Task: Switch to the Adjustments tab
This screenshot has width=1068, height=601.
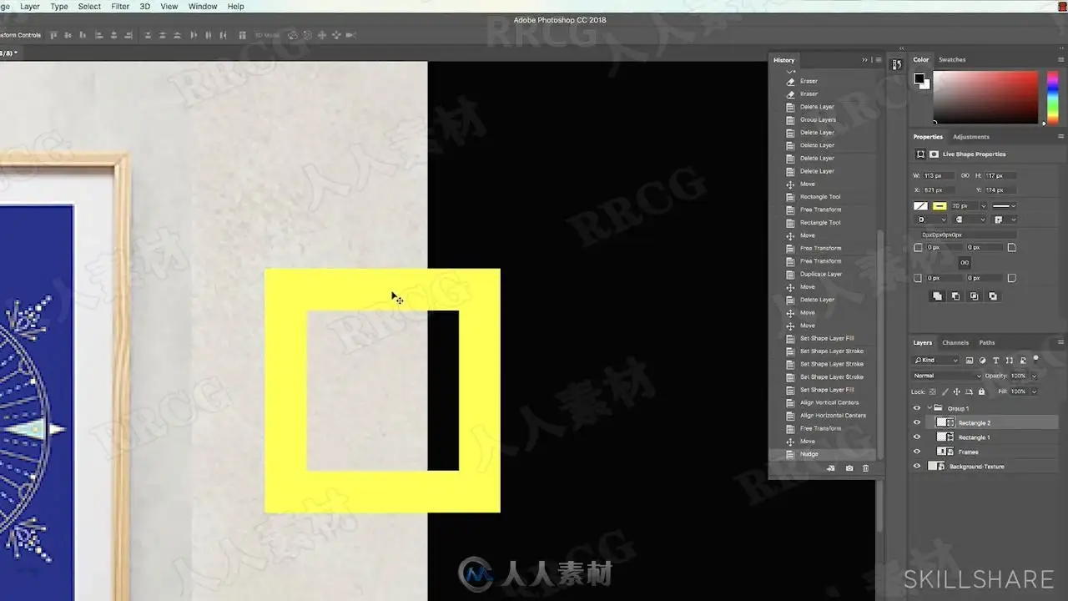Action: tap(971, 137)
